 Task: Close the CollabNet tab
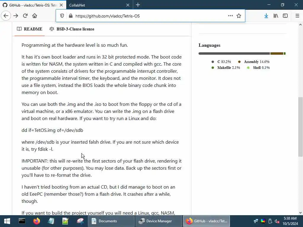[x=128, y=5]
